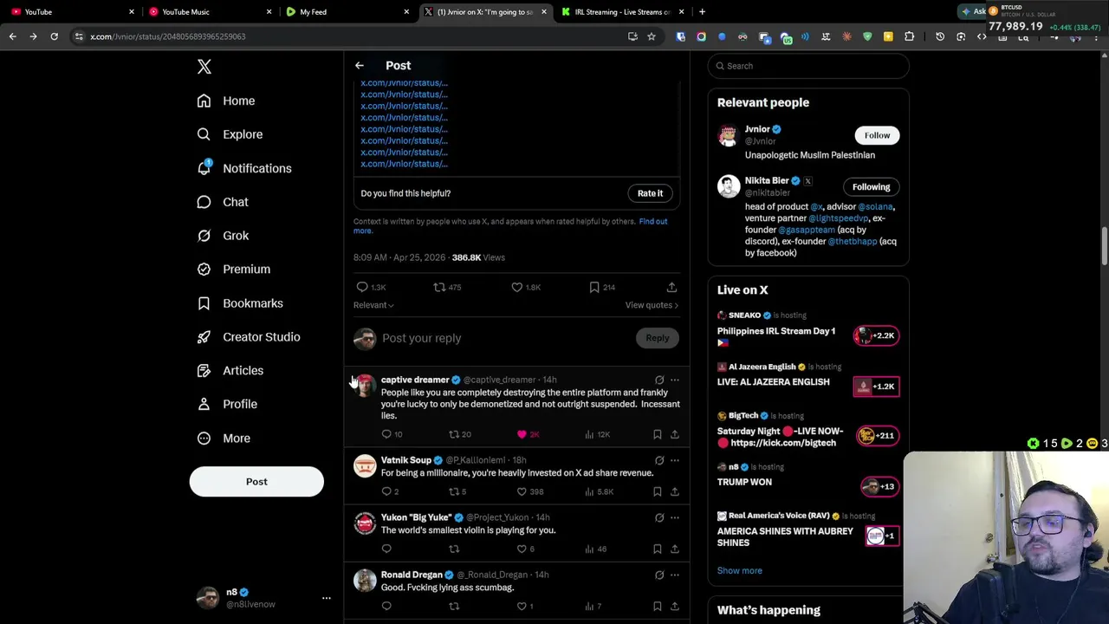The image size is (1109, 624).
Task: Share the main post via share icon
Action: point(671,287)
